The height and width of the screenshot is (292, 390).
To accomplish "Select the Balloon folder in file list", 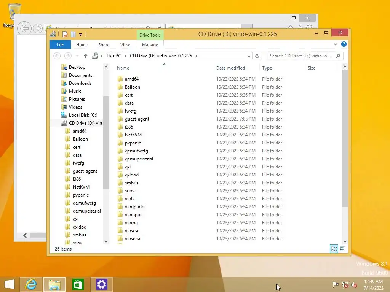I will click(x=132, y=87).
